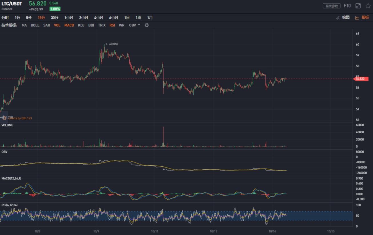Switch to the 分时 timeframe
Screen dimensions: 373x235
tap(5, 17)
